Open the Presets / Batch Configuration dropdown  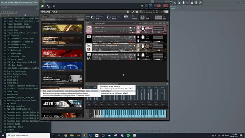tap(108, 84)
